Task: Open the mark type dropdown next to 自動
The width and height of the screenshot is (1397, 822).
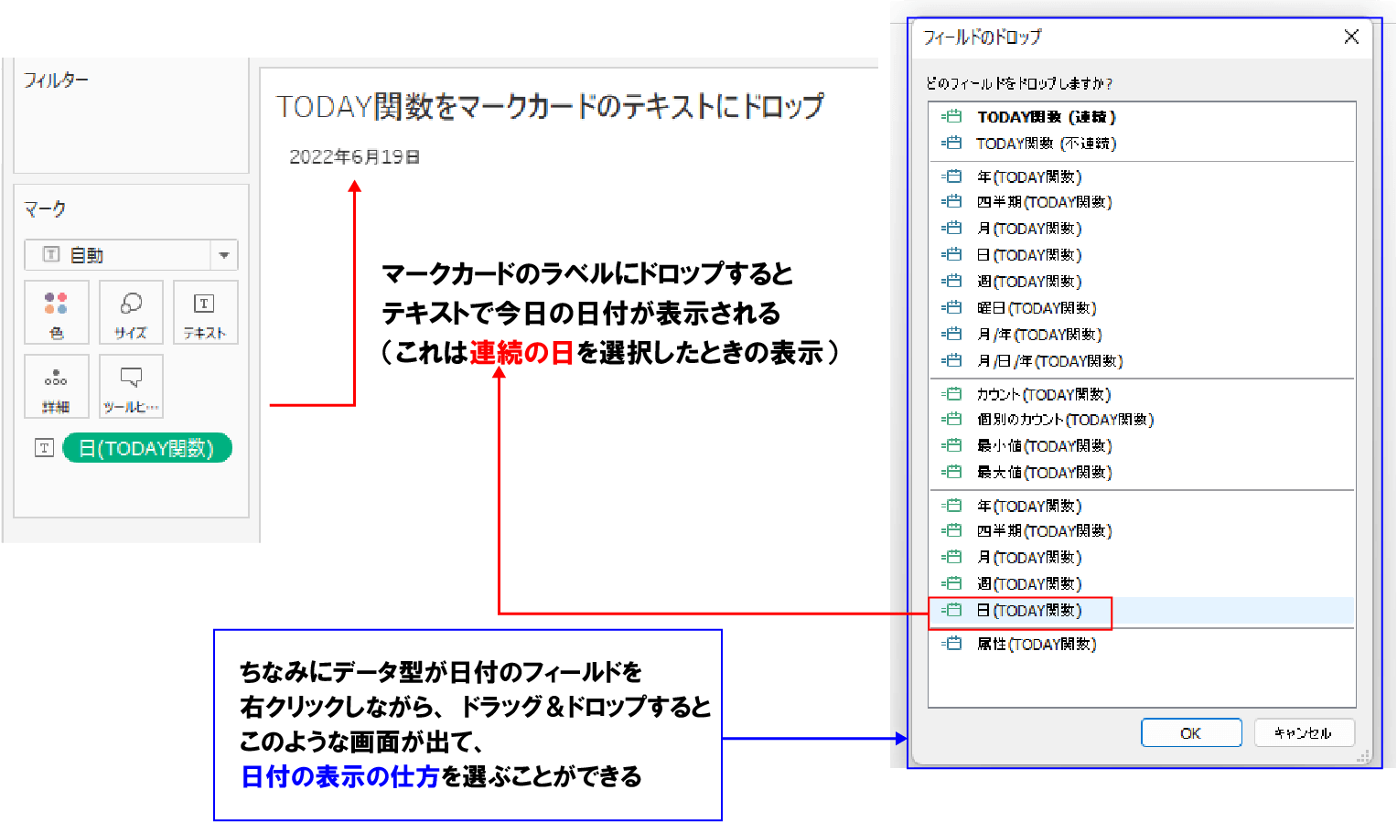Action: coord(223,254)
